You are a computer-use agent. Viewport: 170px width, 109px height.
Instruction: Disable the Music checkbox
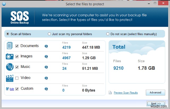[17, 67]
